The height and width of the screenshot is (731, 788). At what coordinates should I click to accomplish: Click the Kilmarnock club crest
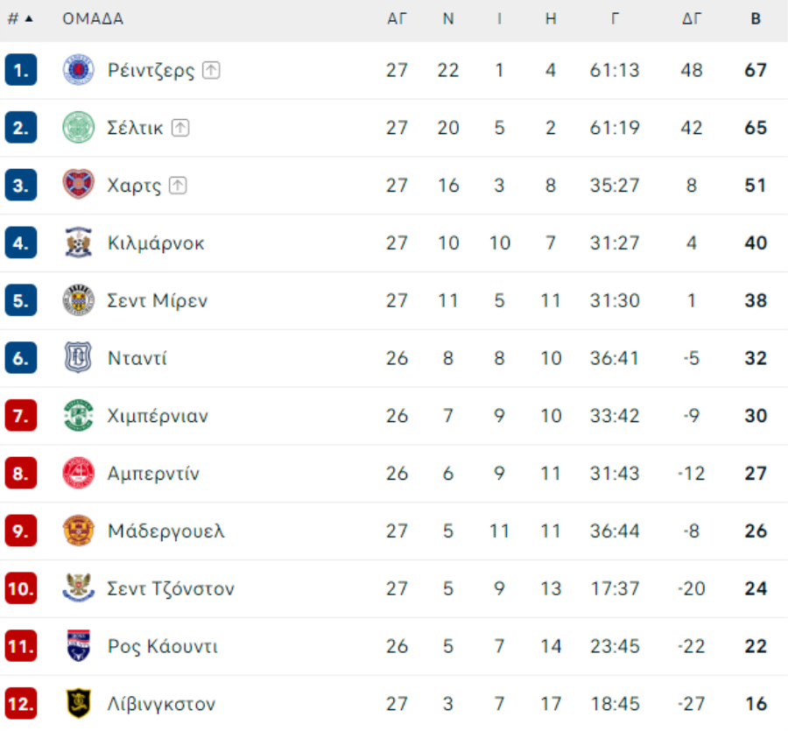79,242
